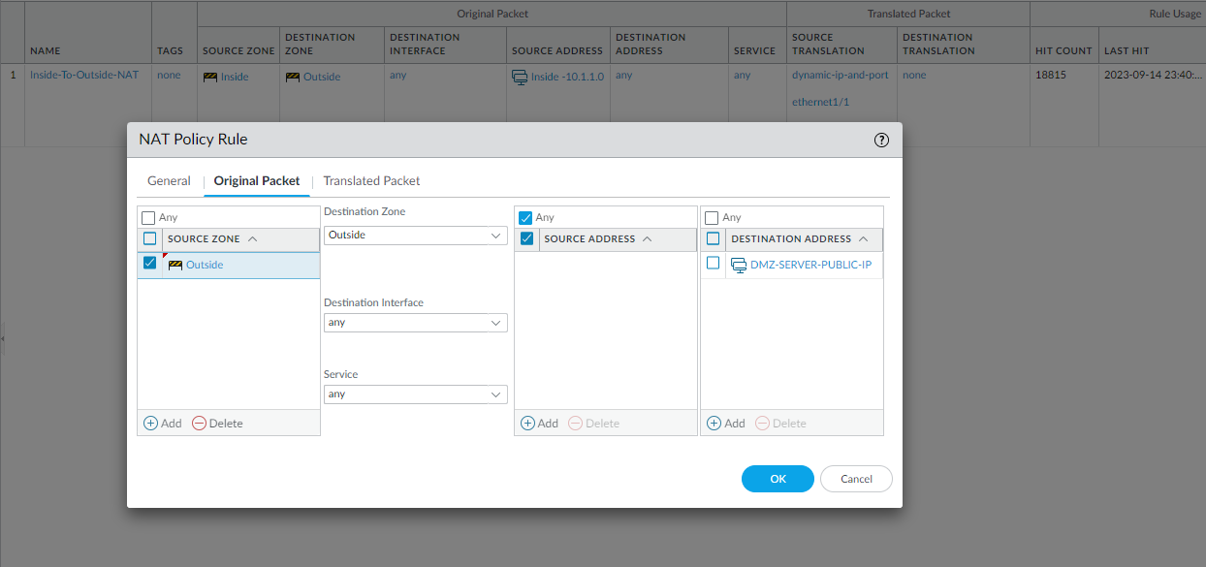
Task: Switch to the General tab
Action: 169,181
